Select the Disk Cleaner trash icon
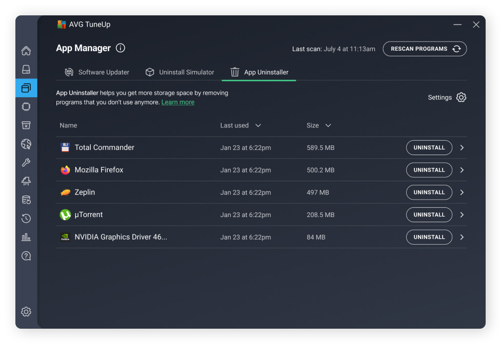501x344 pixels. [26, 125]
